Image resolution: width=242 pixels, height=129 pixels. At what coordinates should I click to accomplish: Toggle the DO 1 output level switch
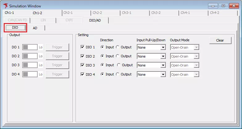tap(30, 47)
